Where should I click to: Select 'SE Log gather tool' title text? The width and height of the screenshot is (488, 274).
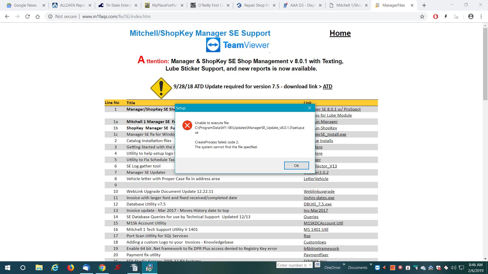click(x=143, y=166)
